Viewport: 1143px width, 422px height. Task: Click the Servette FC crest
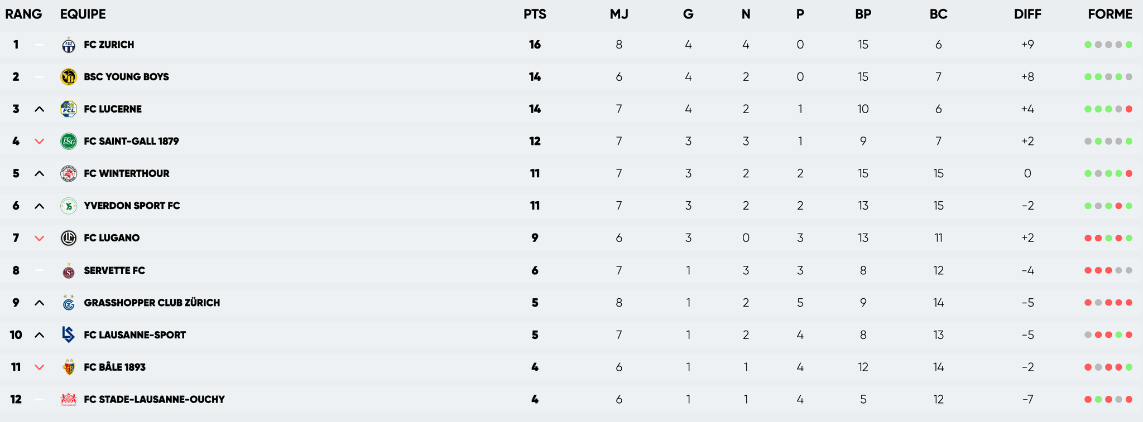click(68, 271)
